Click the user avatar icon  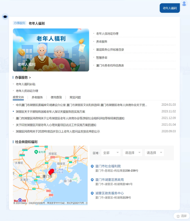click(x=184, y=3)
